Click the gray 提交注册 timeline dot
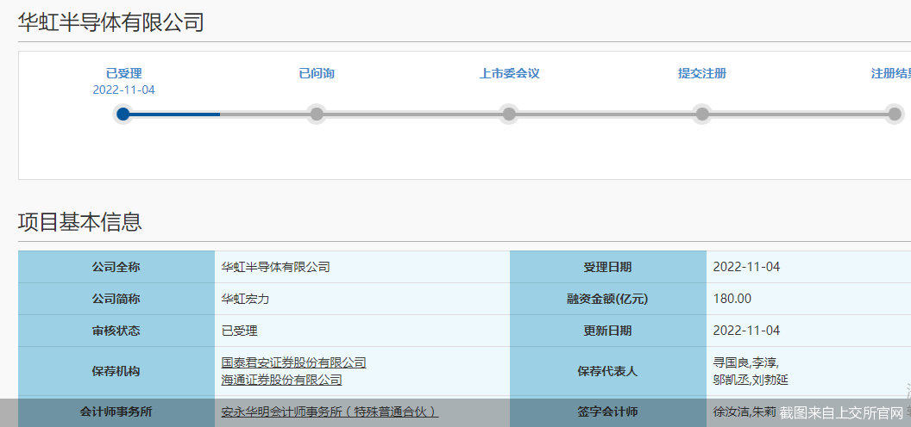911x427 pixels. [x=702, y=114]
